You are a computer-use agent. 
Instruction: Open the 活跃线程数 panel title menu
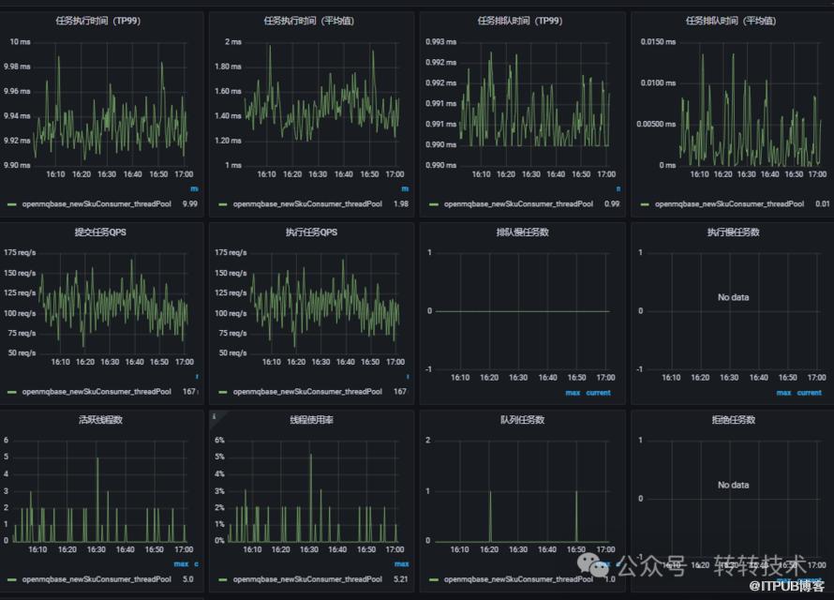pyautogui.click(x=100, y=420)
